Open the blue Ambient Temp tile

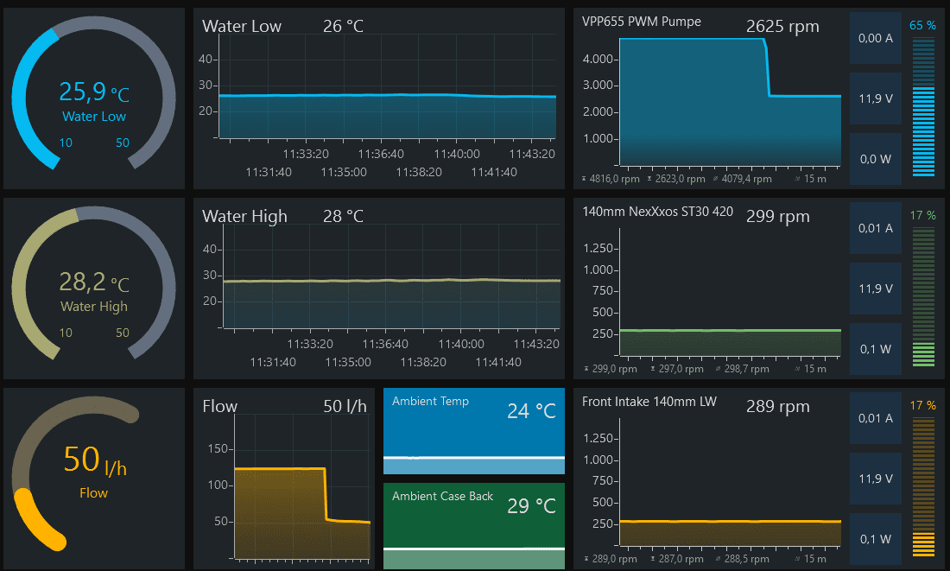(x=473, y=431)
